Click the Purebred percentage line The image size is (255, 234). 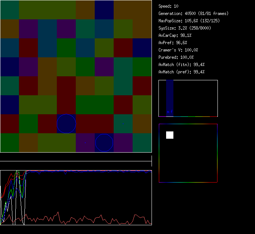point(176,57)
